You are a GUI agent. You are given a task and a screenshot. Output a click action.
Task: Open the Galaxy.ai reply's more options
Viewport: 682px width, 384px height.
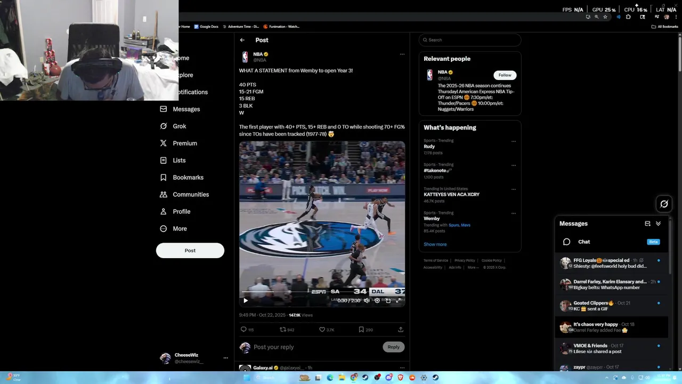402,367
